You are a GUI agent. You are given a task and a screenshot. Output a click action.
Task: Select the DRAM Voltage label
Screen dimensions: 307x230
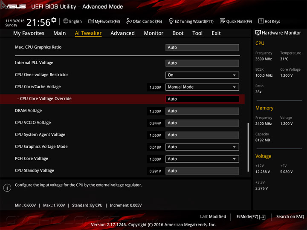pos(29,111)
